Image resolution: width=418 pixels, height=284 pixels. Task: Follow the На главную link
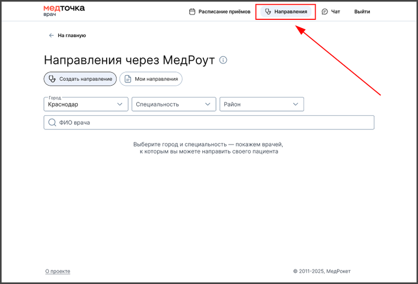(72, 35)
